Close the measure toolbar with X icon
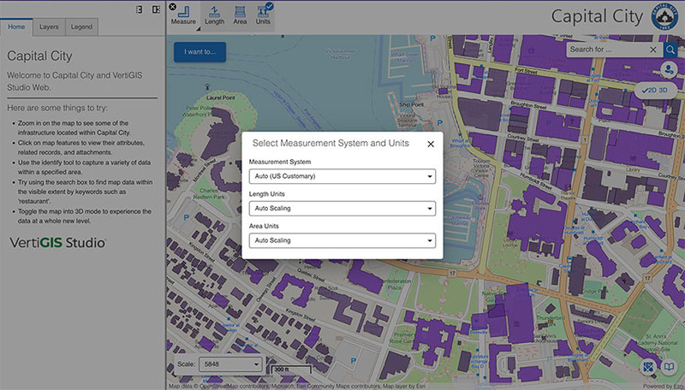Screen dimensions: 685x390 click(x=173, y=7)
